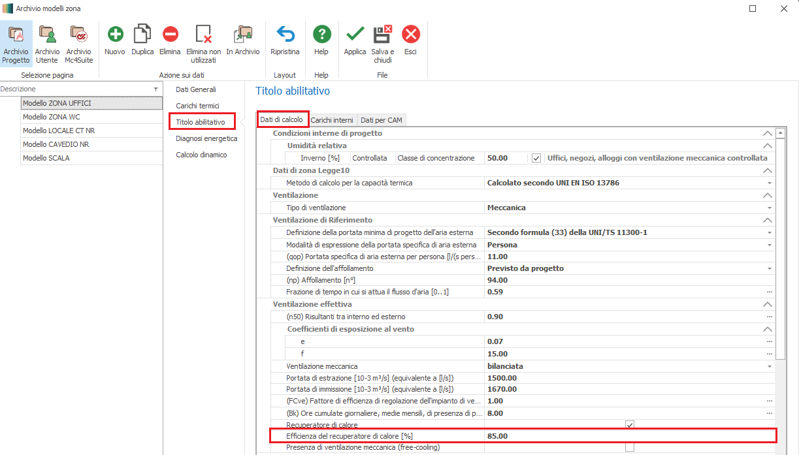Toggle the Uffici, negozi, alloggi checkbox
Viewport: 799px width, 455px height.
coord(536,158)
